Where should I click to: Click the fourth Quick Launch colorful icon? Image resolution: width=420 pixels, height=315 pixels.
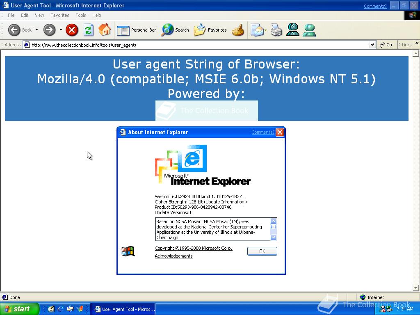pos(80,309)
